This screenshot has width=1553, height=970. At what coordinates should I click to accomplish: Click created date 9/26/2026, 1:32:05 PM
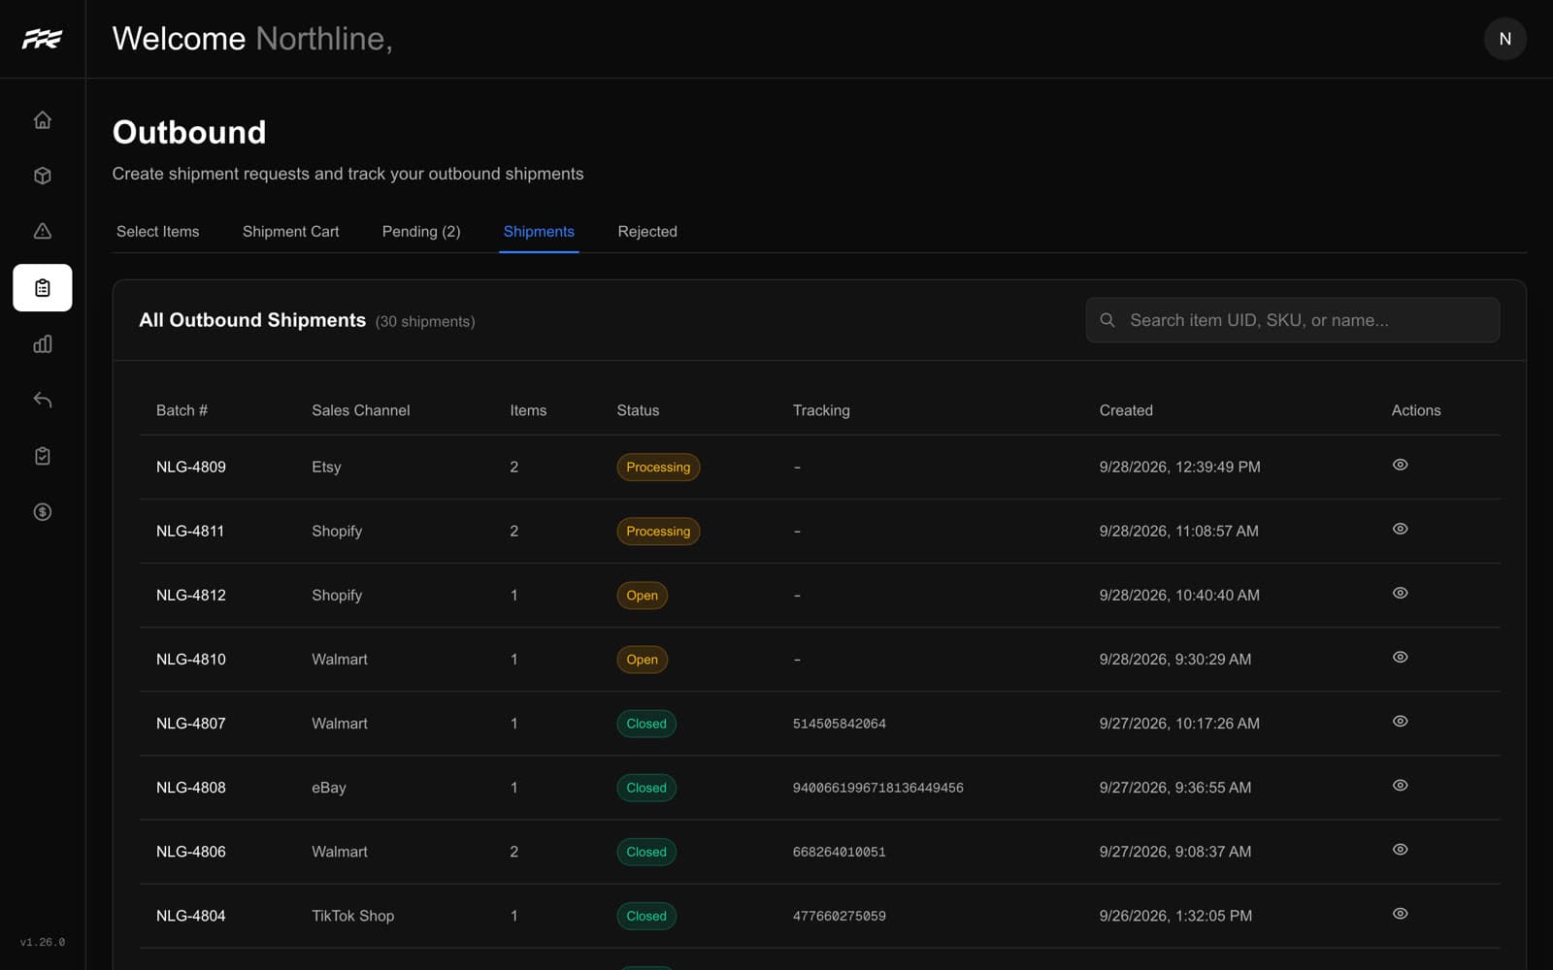coord(1175,915)
